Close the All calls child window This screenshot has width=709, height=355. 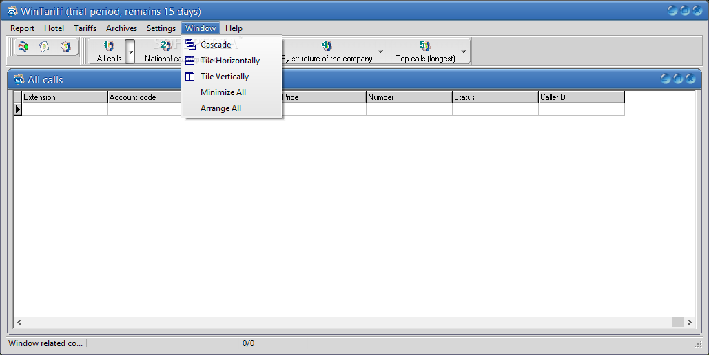[x=690, y=79]
